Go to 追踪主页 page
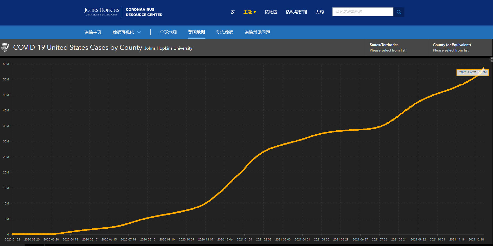Screen dimensions: 493x246 [x=93, y=32]
